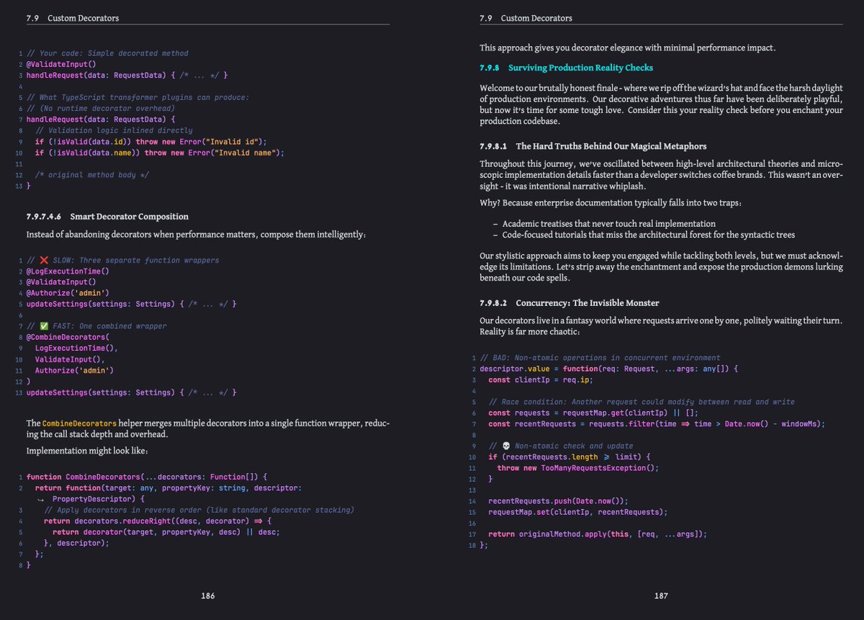Click the line continuation arrow before "PropertyDescriptor"
Viewport: 864px width, 620px height.
40,499
